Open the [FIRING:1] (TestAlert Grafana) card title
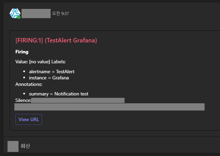The width and height of the screenshot is (220, 156). (56, 40)
